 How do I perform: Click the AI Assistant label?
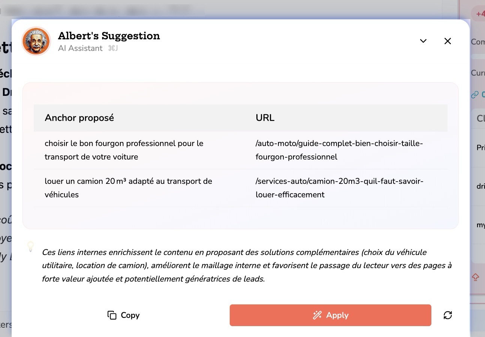(80, 48)
